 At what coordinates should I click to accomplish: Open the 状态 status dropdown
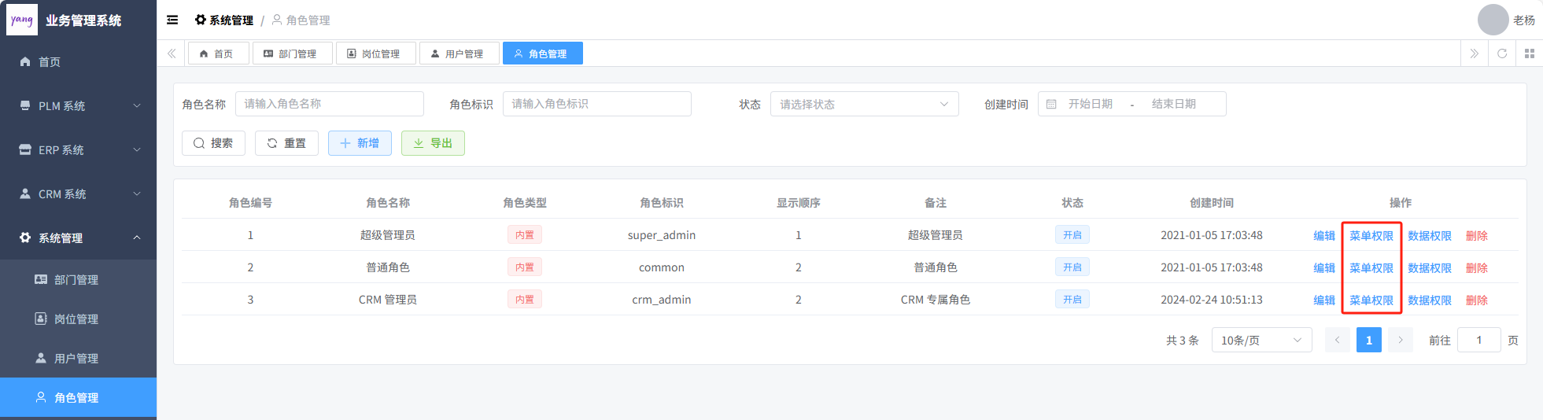[x=863, y=104]
